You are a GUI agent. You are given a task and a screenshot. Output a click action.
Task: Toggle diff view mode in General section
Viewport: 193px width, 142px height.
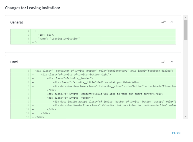coord(164,22)
